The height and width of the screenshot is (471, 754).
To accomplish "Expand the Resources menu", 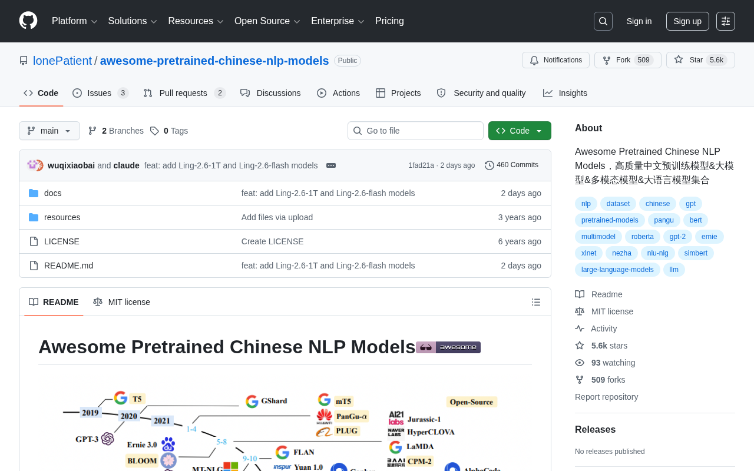I will (x=196, y=21).
